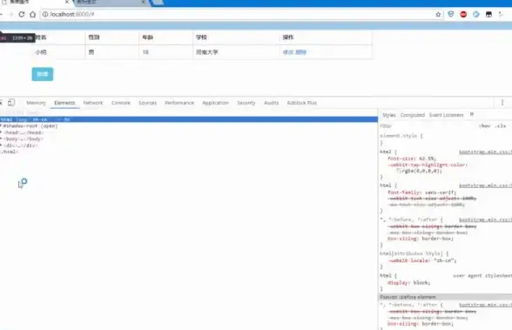Open the Audits panel tab
Viewport: 512px width, 330px height.
click(272, 103)
